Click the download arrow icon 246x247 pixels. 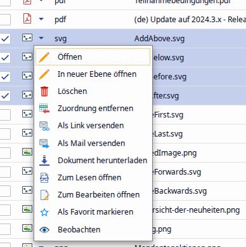tap(44, 161)
